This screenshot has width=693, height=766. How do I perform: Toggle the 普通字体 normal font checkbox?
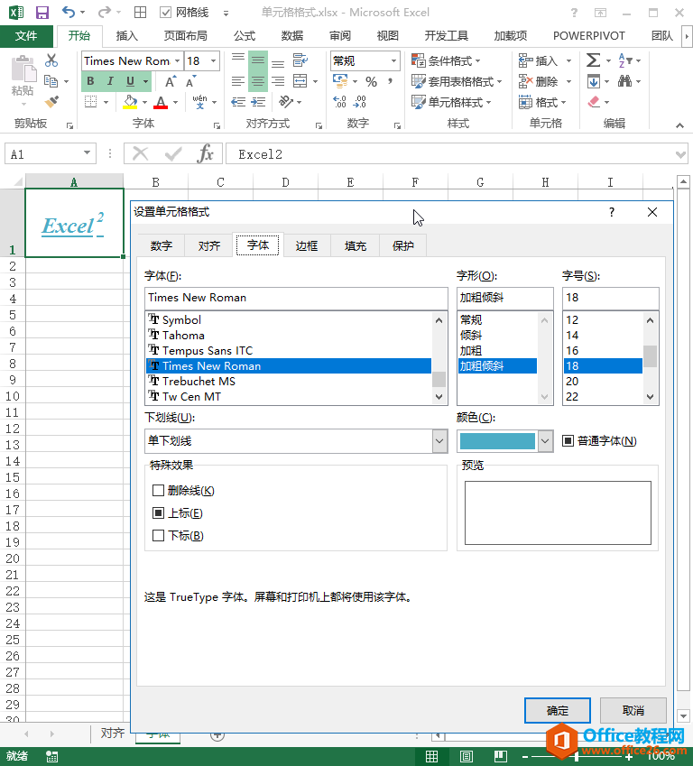(x=568, y=441)
